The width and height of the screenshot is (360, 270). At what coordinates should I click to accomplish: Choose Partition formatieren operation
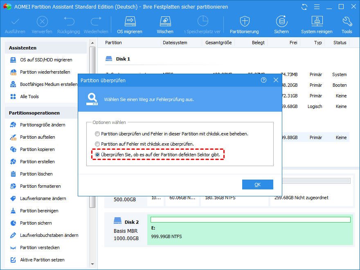pyautogui.click(x=36, y=186)
